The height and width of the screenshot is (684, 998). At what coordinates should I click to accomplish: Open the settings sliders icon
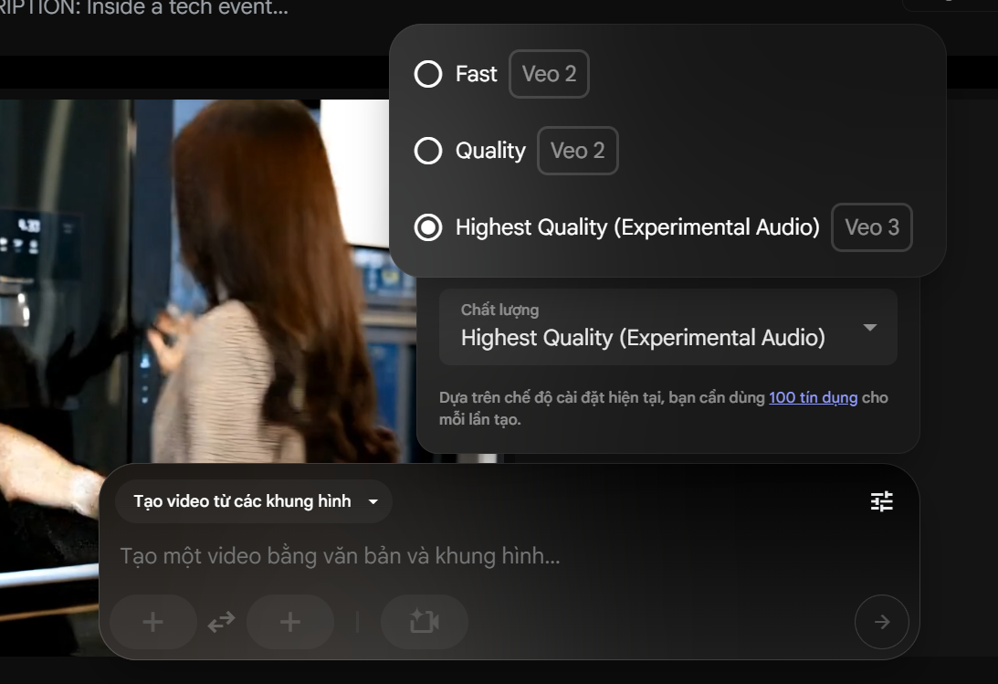(x=881, y=501)
